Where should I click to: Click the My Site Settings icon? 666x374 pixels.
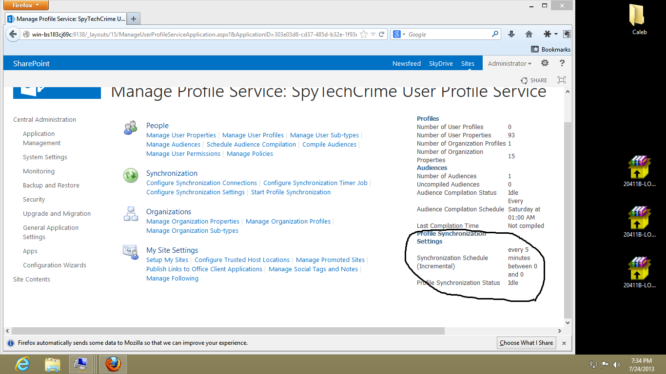coord(130,252)
